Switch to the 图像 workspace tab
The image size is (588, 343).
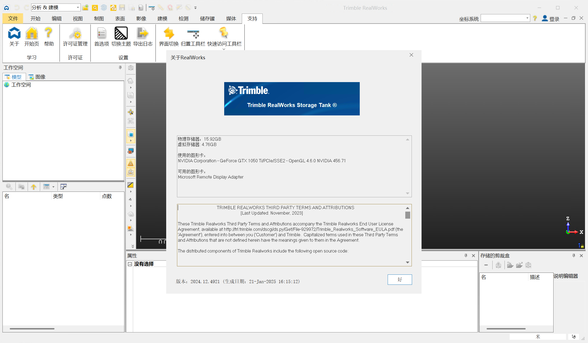coord(37,77)
